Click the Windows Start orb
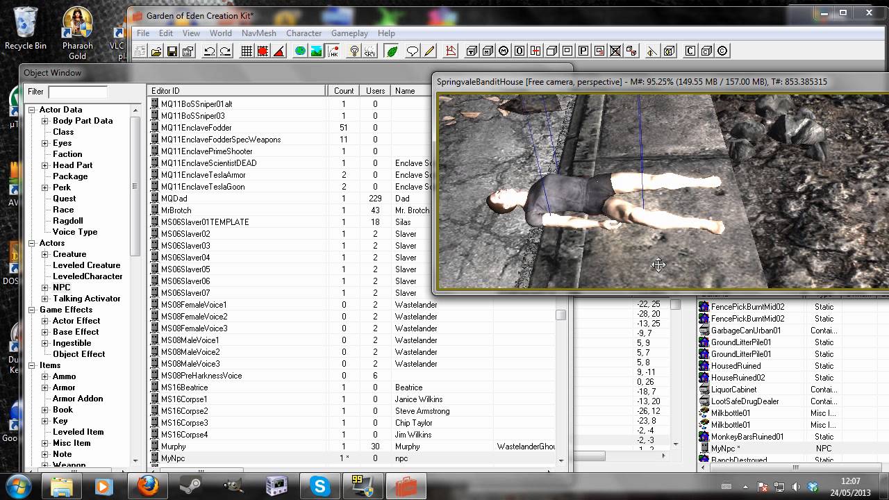Viewport: 889px width, 500px height. [17, 485]
